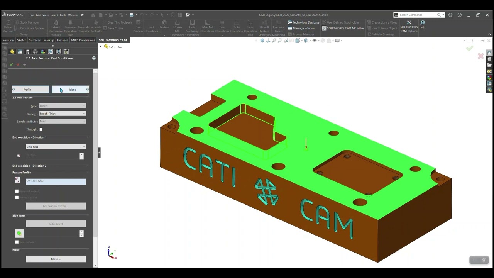
Task: Open the title bar help question mark
Action: point(459,15)
